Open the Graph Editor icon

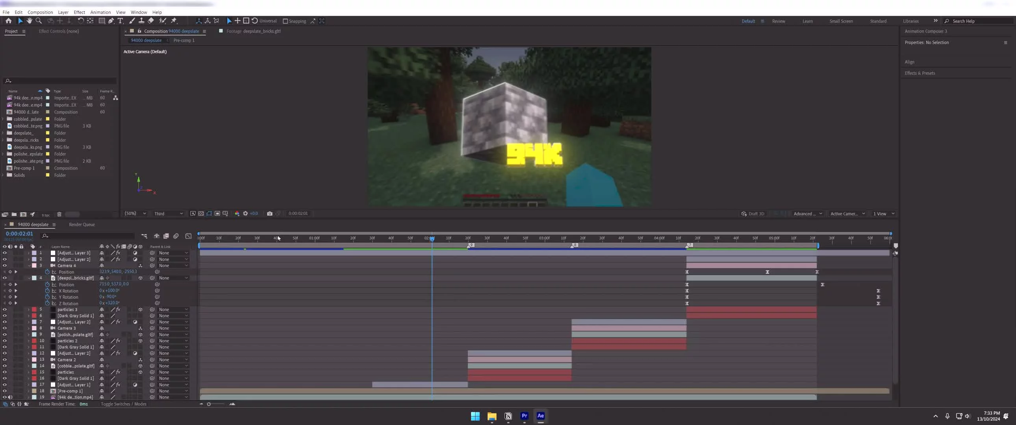(189, 236)
